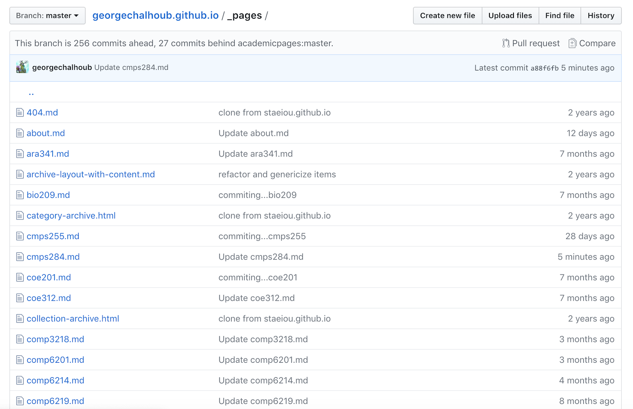Navigate up to parent directory (..)

click(x=31, y=93)
